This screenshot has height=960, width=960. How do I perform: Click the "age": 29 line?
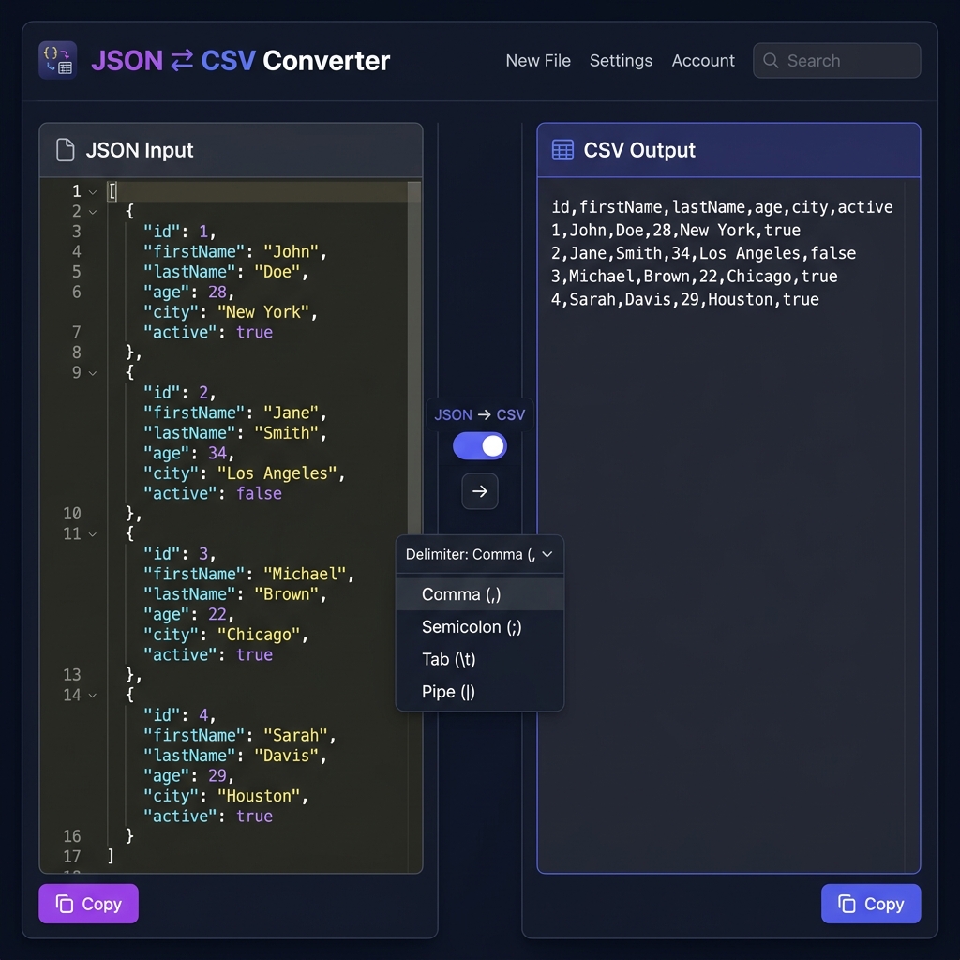pos(188,775)
